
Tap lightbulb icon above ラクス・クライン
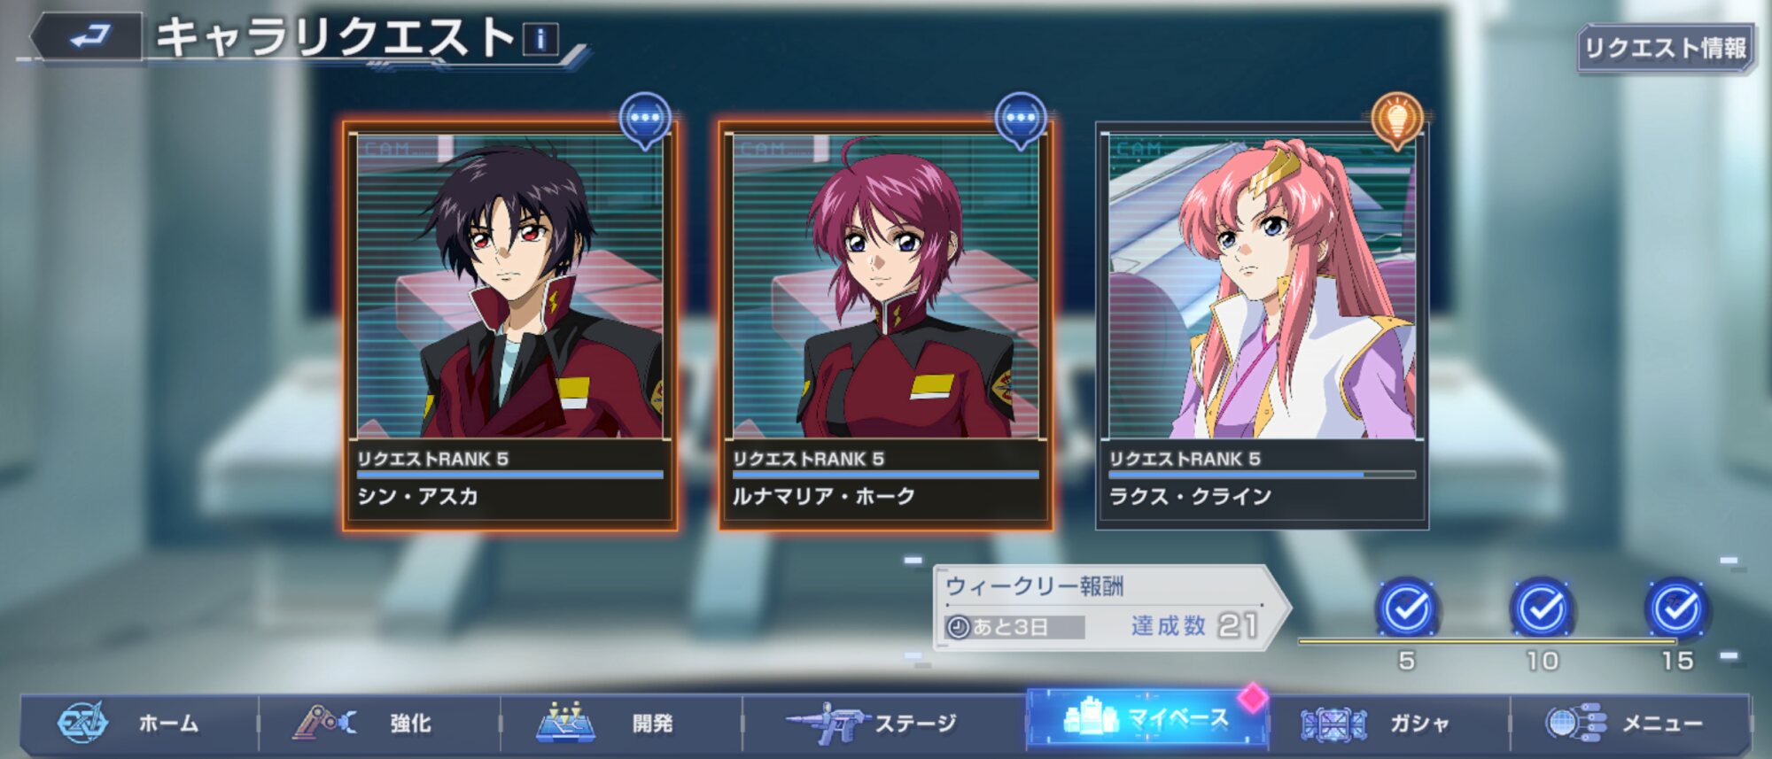point(1397,120)
